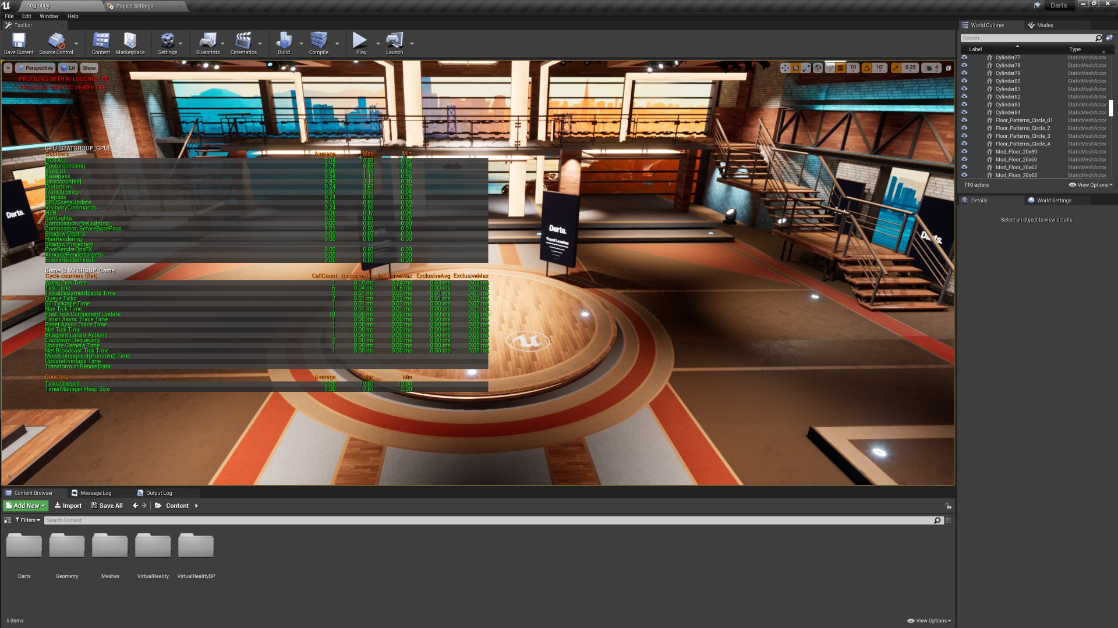Toggle visibility of the Cylinder77 actor
The width and height of the screenshot is (1118, 628).
tap(965, 57)
